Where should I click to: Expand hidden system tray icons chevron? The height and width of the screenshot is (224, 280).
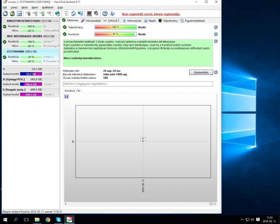[242, 220]
